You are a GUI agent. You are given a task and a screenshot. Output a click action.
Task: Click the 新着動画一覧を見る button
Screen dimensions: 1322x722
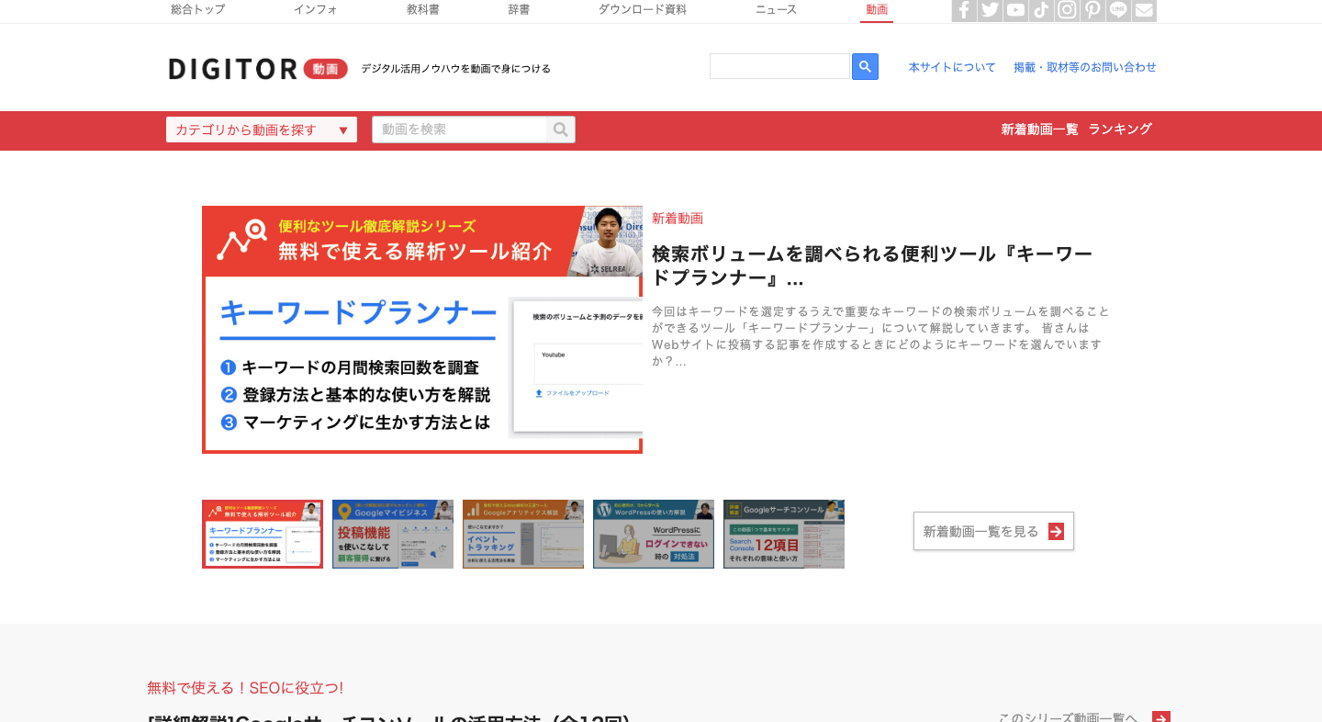[993, 531]
